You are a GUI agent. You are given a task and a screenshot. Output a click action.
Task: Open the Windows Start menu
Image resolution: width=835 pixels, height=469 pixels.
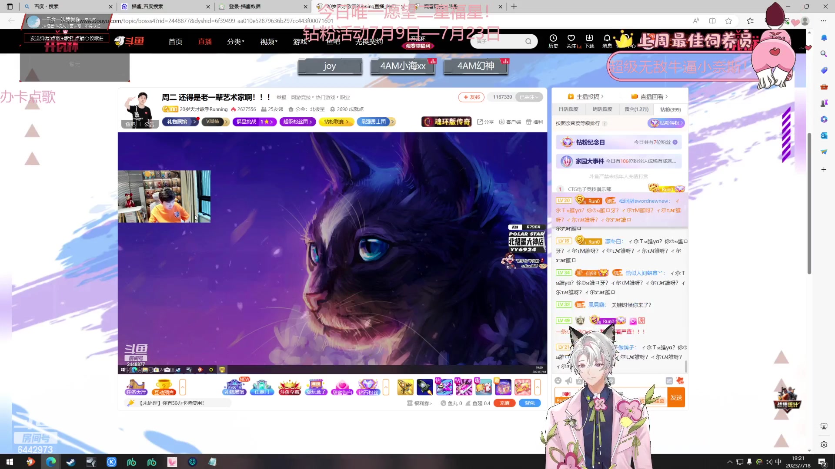(10, 462)
